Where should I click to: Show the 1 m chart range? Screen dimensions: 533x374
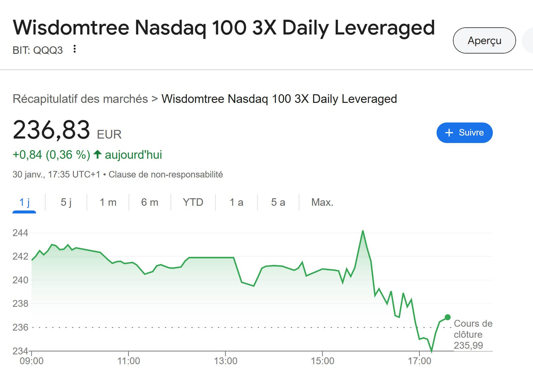pyautogui.click(x=108, y=202)
